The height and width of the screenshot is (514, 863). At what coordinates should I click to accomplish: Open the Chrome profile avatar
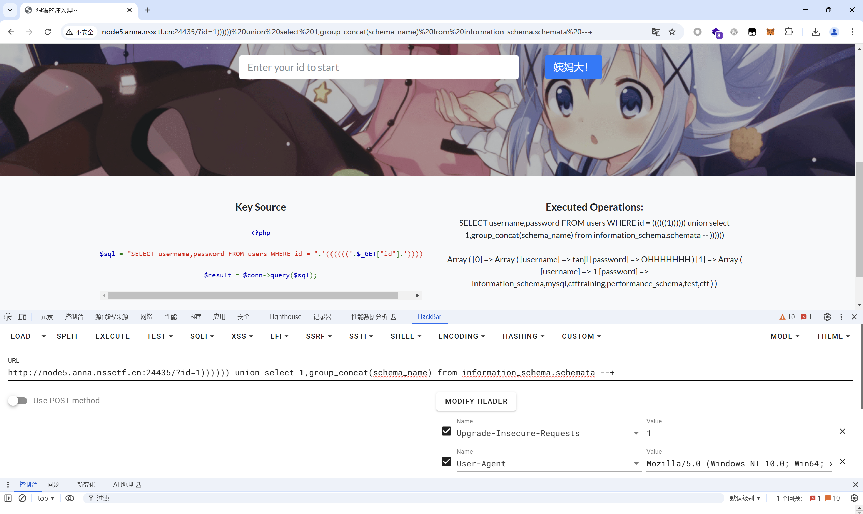[834, 32]
